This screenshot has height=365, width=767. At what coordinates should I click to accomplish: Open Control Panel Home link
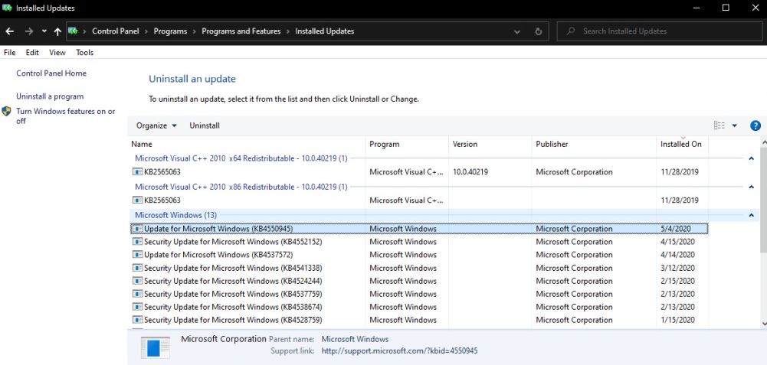click(51, 73)
